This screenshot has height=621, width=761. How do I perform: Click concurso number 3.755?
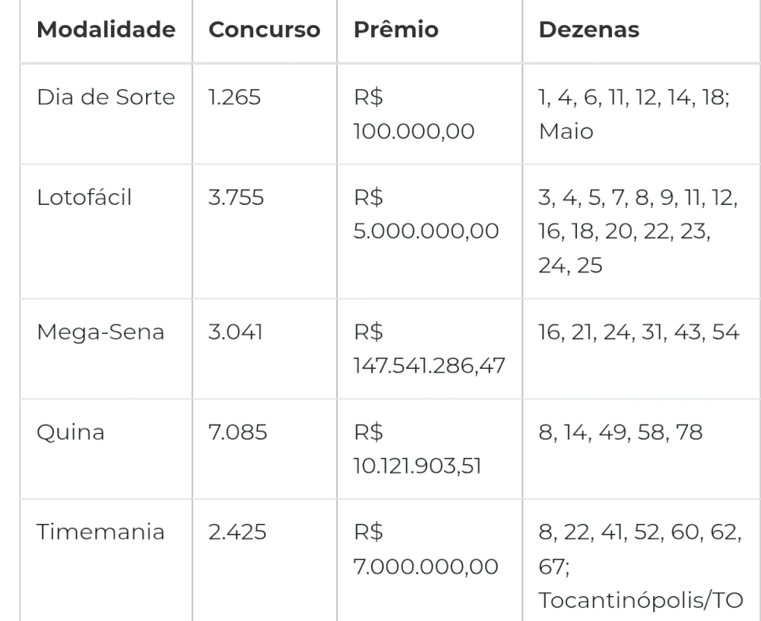[x=236, y=197]
